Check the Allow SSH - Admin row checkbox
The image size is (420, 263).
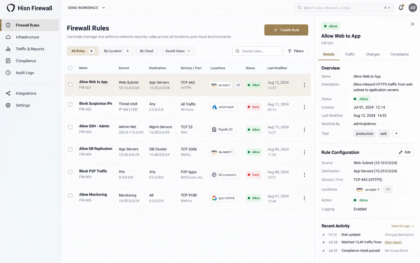pyautogui.click(x=70, y=127)
